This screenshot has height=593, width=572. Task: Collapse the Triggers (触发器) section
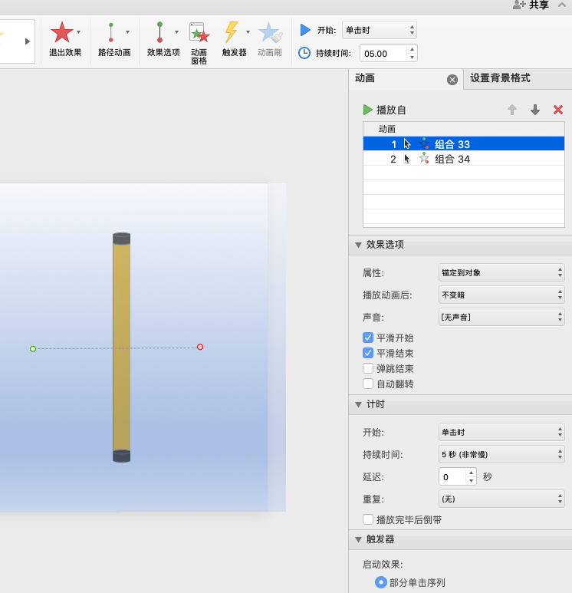tap(358, 539)
